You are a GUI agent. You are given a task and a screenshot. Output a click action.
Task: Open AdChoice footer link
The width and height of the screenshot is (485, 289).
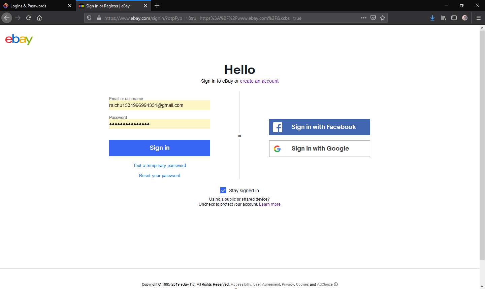pos(325,284)
